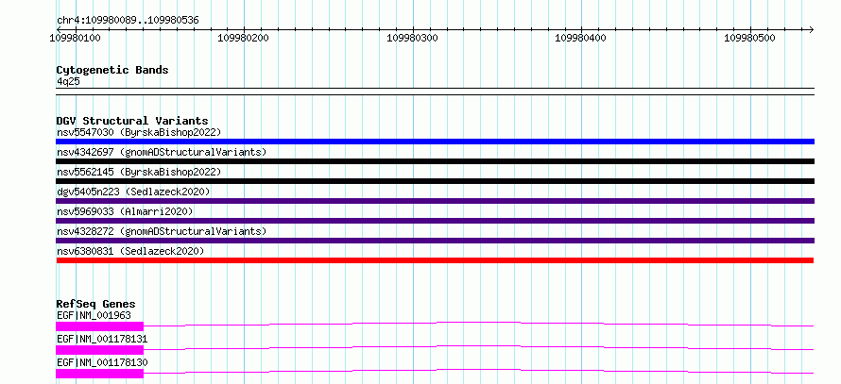
Task: Select the DGV Structural Variants track title
Action: click(132, 121)
